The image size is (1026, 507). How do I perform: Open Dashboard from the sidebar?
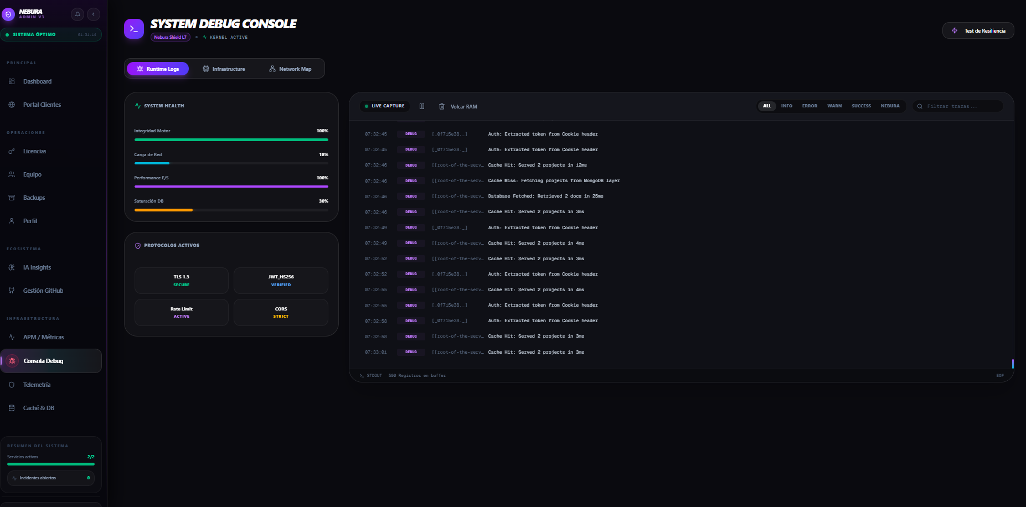pyautogui.click(x=37, y=81)
